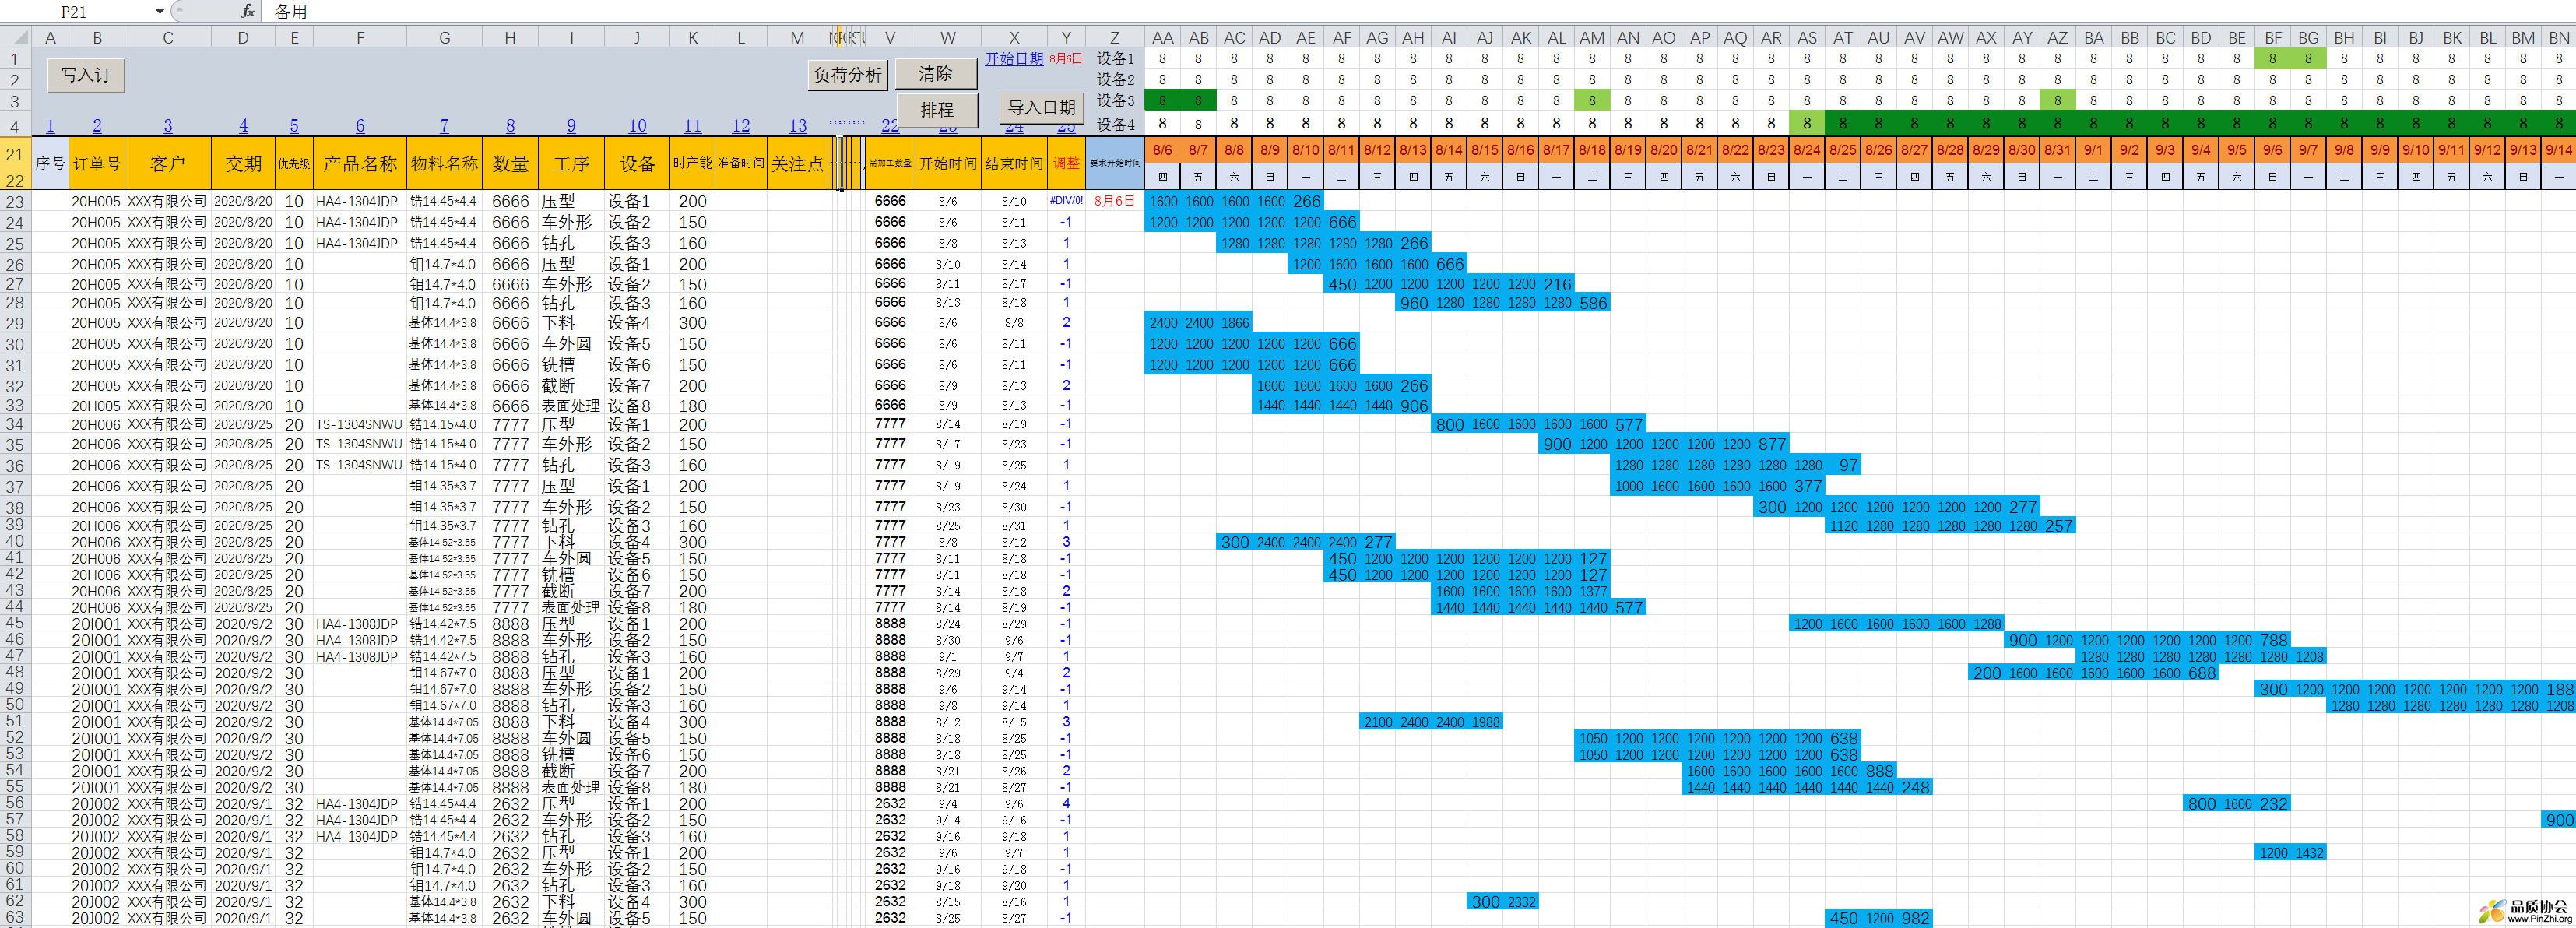Click the 产品名称 header cell

360,163
